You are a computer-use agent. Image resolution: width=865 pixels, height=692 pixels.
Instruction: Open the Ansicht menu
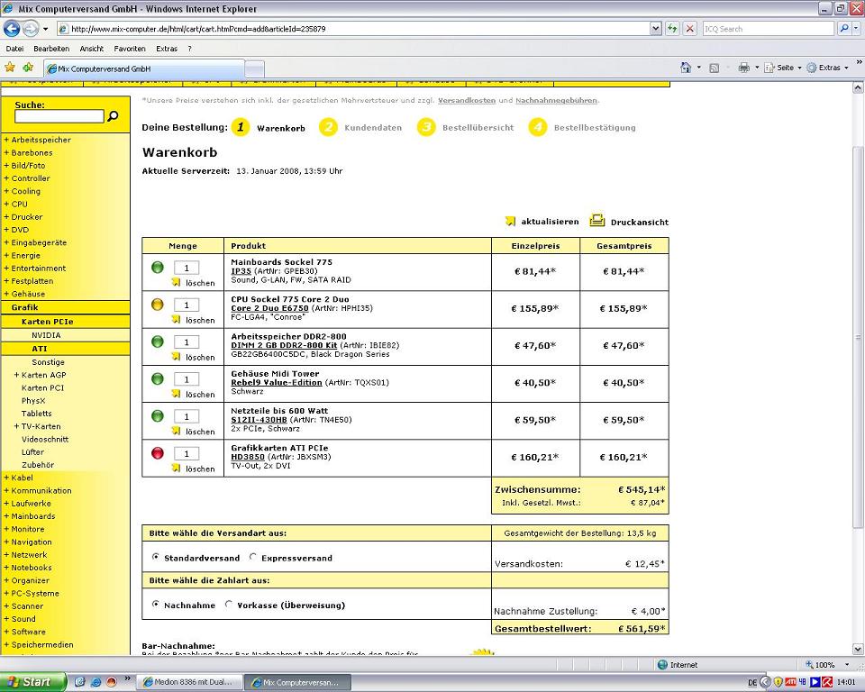pos(92,49)
